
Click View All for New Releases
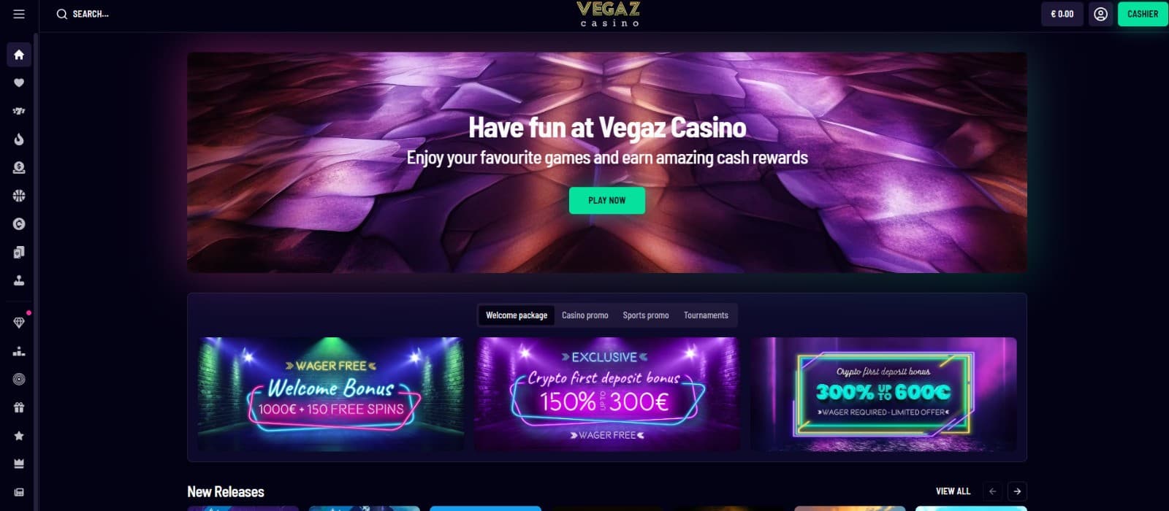(x=953, y=491)
